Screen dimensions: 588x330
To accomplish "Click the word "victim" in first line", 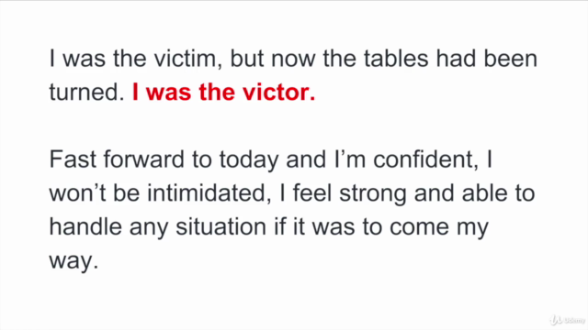I will point(187,59).
